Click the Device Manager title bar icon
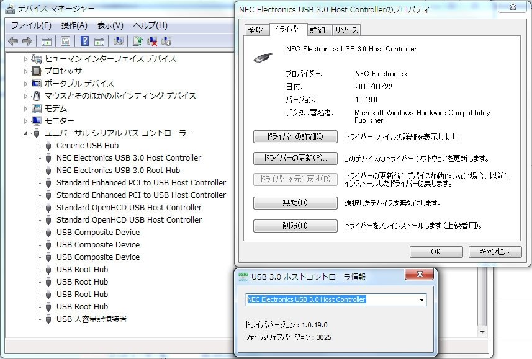 pos(10,9)
